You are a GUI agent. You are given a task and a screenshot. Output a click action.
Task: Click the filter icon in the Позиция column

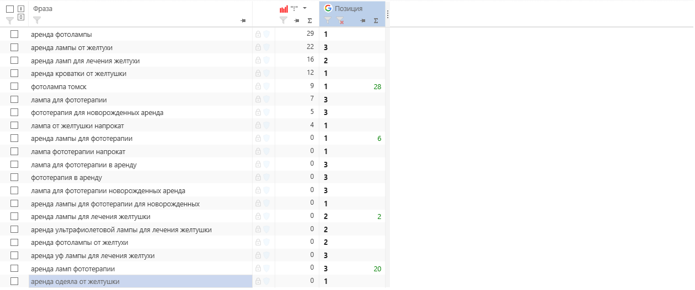(x=328, y=20)
